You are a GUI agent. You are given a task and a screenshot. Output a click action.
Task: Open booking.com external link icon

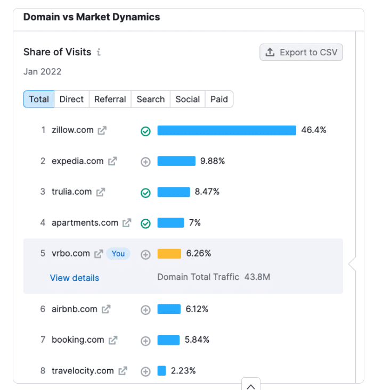click(x=113, y=340)
